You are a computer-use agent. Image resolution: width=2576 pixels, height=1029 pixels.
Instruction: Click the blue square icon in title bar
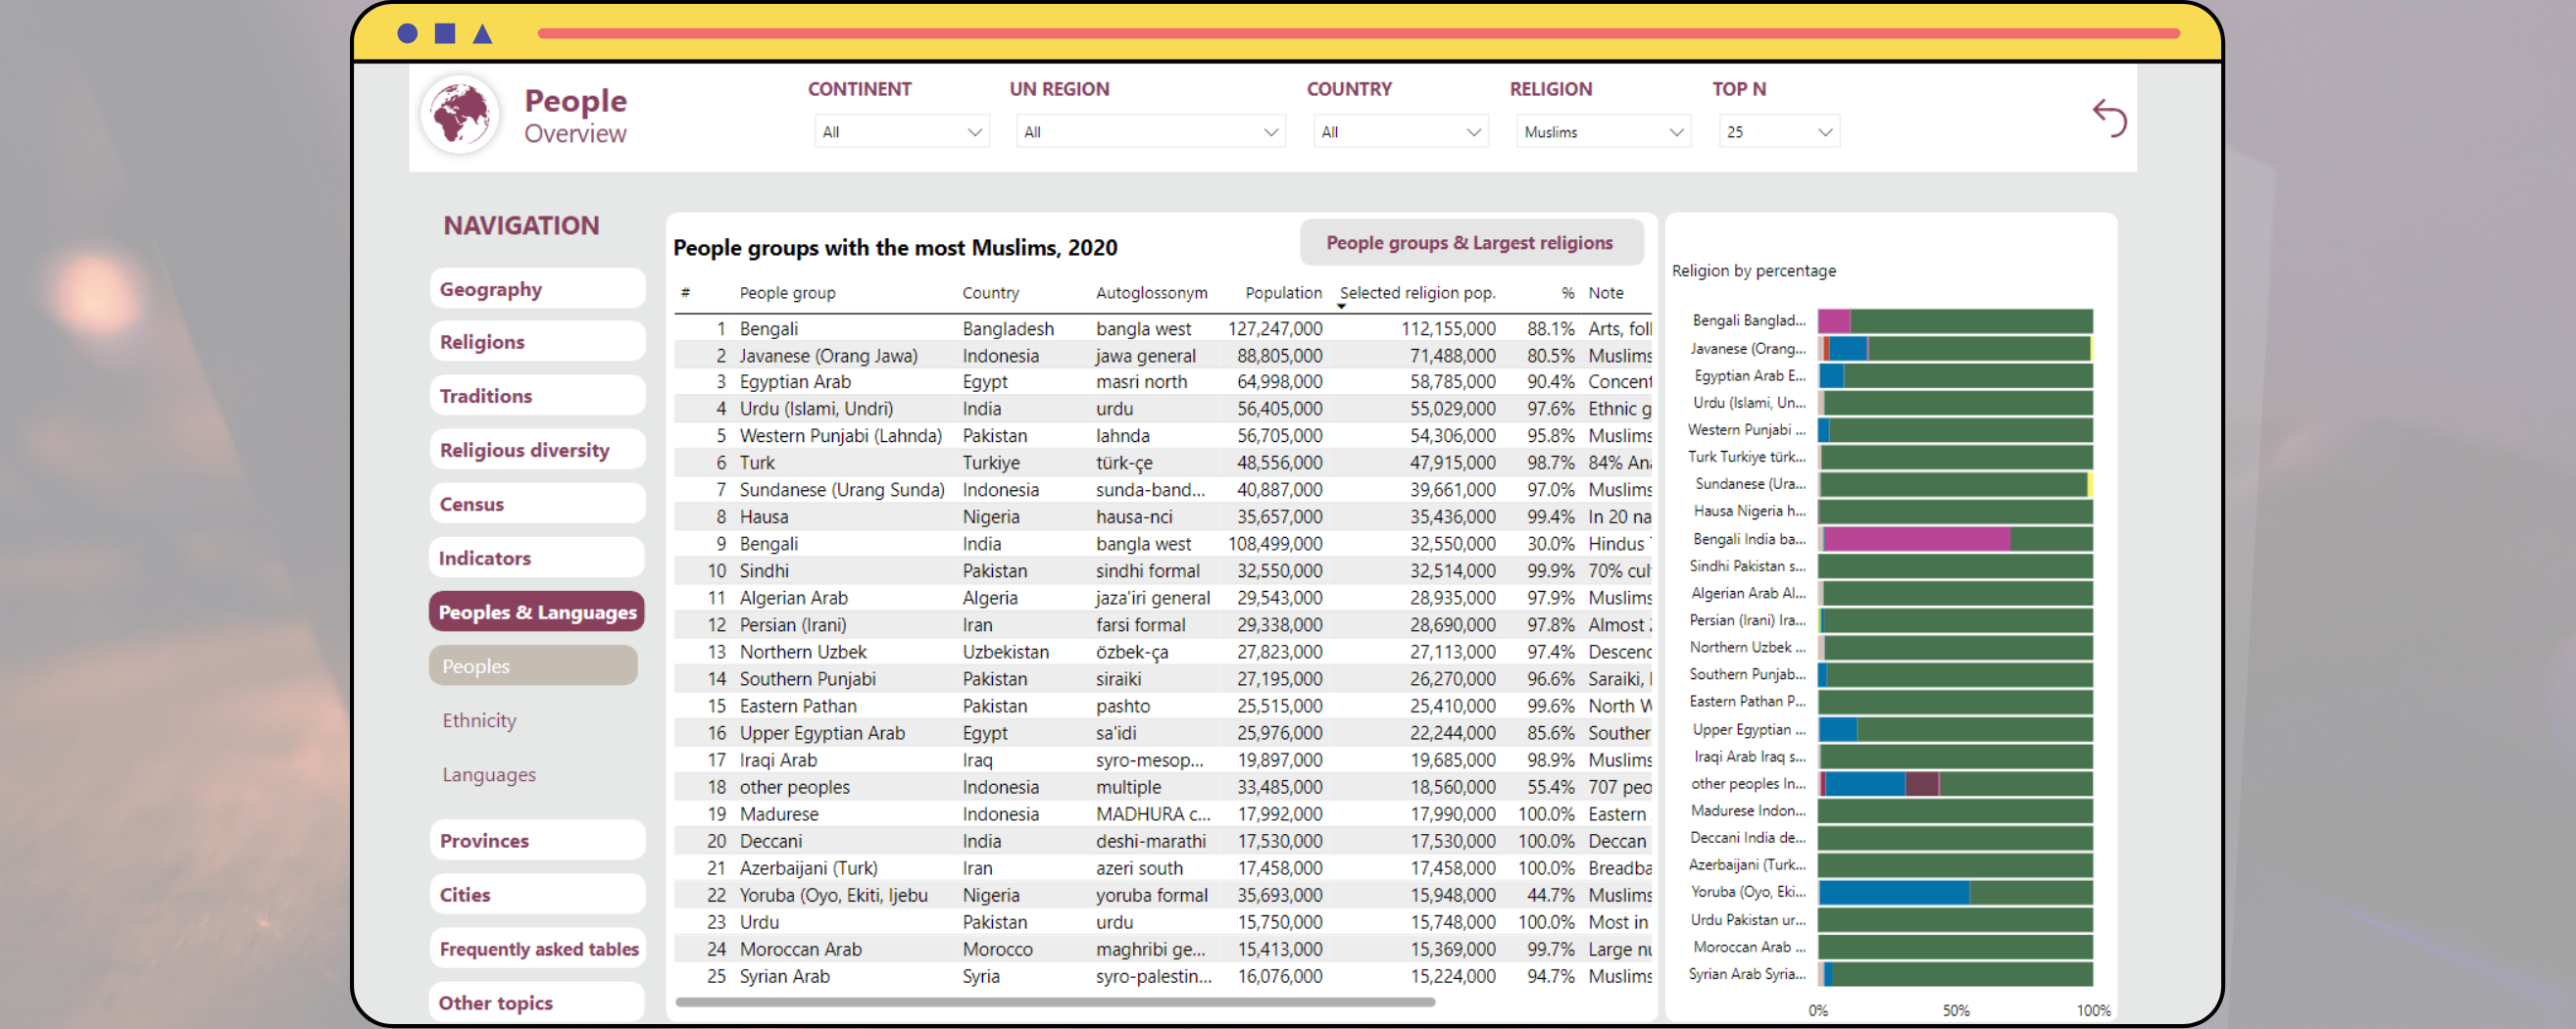point(445,33)
